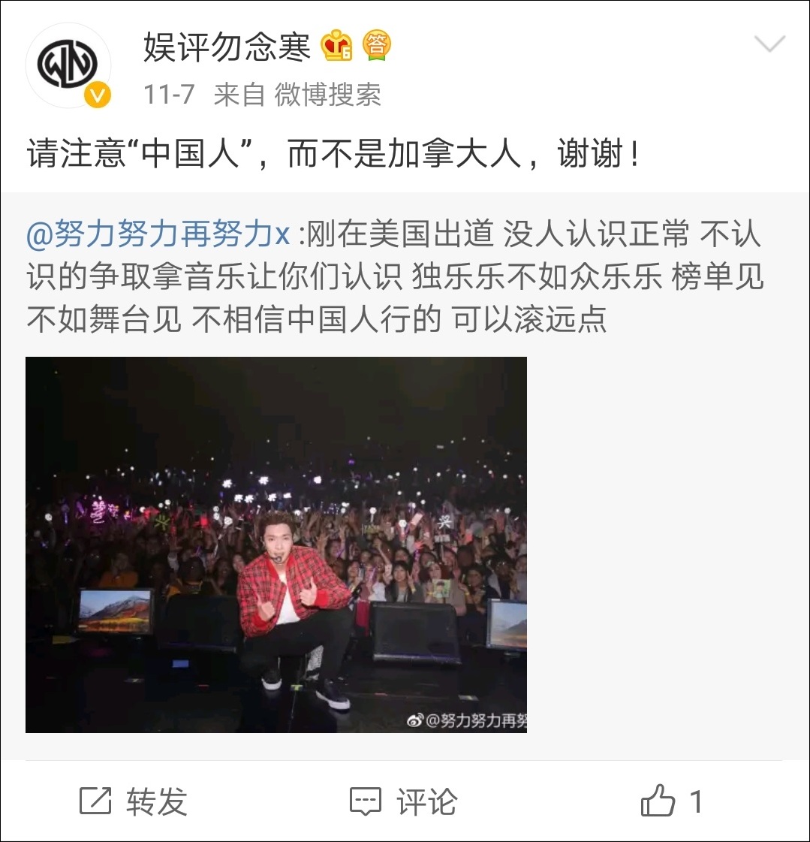The image size is (810, 842).
Task: Open the main post text 请注意中国人
Action: pos(333,153)
